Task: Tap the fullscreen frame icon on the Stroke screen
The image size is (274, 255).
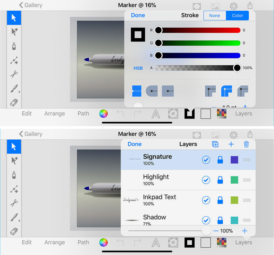Action: pos(197,6)
